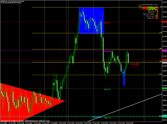Click the 212.50 price axis label
Image resolution: width=167 pixels, height=124 pixels.
click(x=165, y=17)
